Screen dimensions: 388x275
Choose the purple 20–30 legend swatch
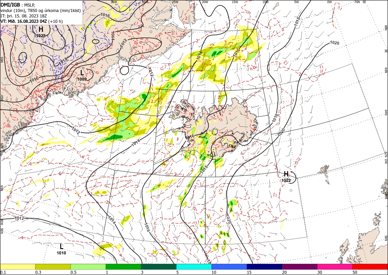tap(300, 266)
